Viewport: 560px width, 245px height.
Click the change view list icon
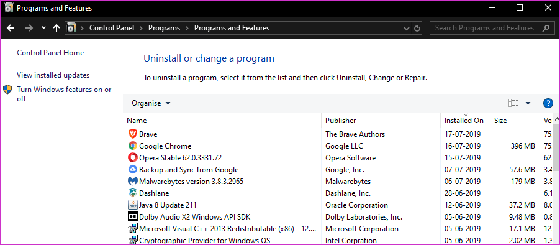point(513,103)
